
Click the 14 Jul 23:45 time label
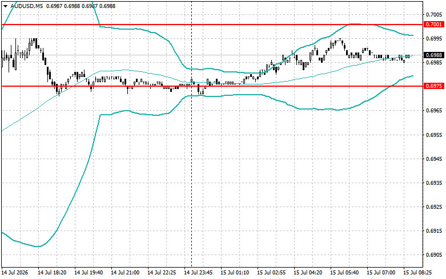coord(198,273)
